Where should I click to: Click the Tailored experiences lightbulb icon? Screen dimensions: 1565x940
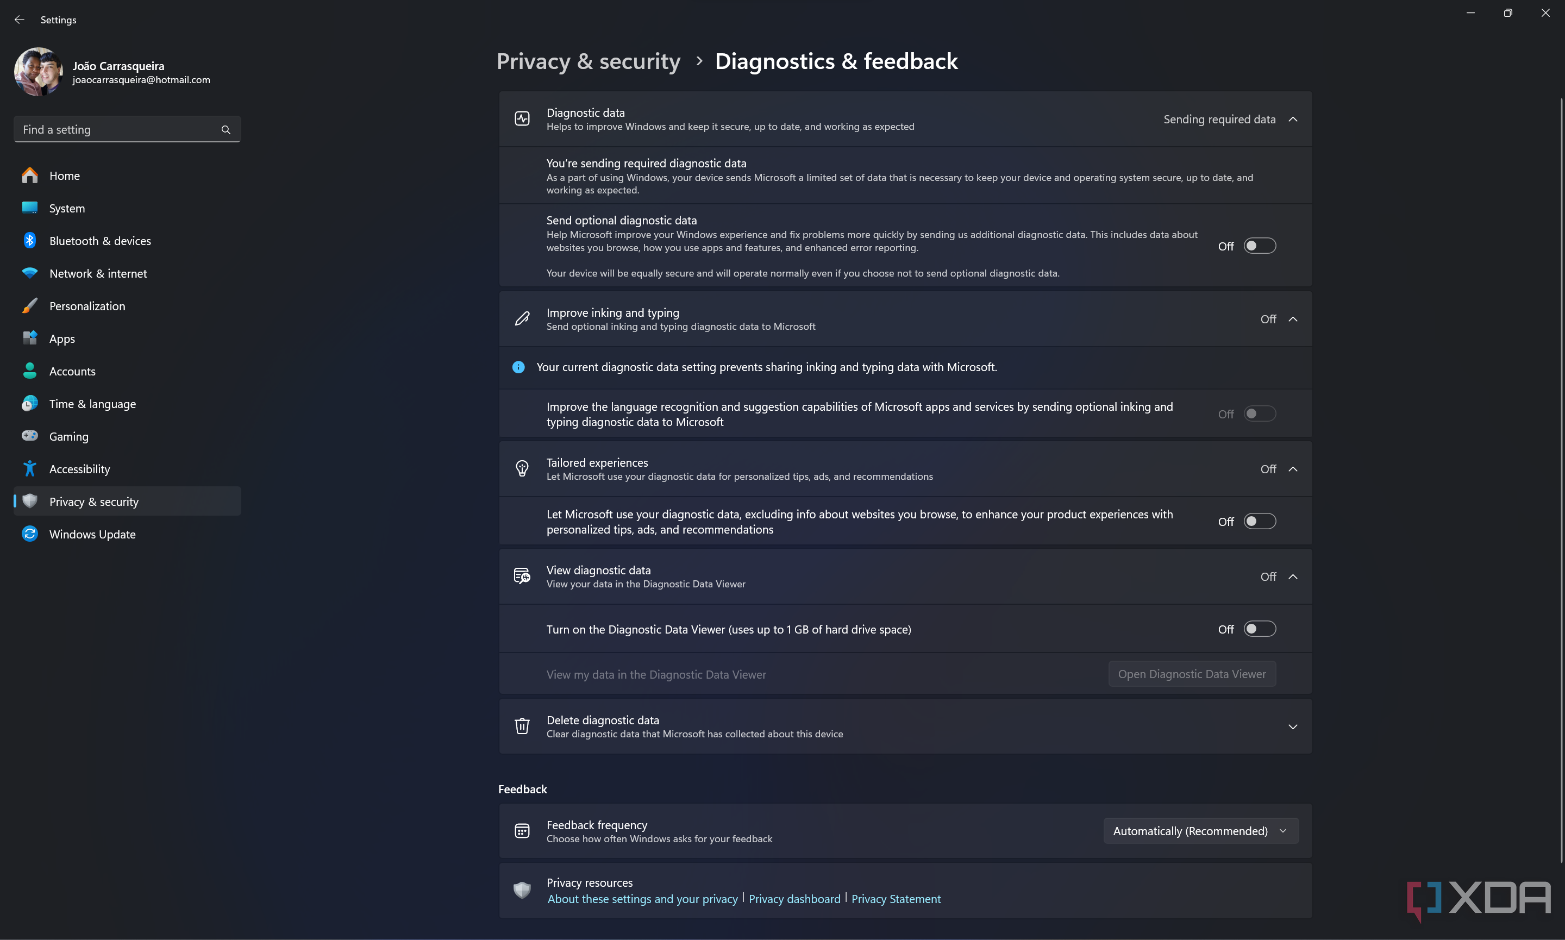click(x=522, y=469)
